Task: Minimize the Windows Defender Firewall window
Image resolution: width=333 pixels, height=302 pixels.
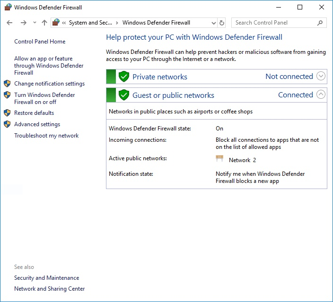Action: click(279, 7)
